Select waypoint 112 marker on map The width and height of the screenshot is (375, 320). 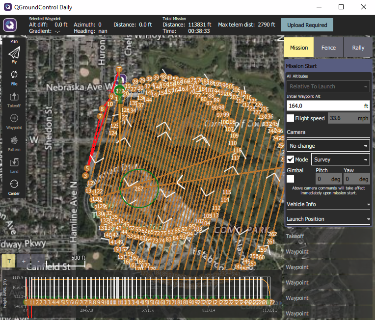[216, 208]
